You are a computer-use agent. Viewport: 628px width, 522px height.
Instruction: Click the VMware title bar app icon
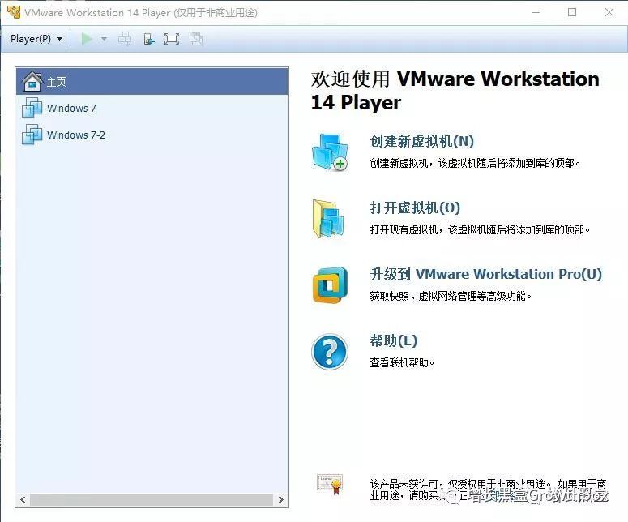tap(14, 12)
